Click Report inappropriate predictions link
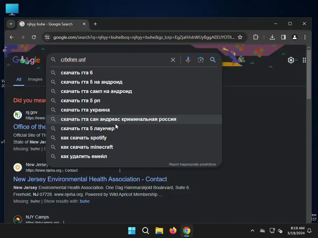The width and height of the screenshot is (318, 238). click(192, 164)
